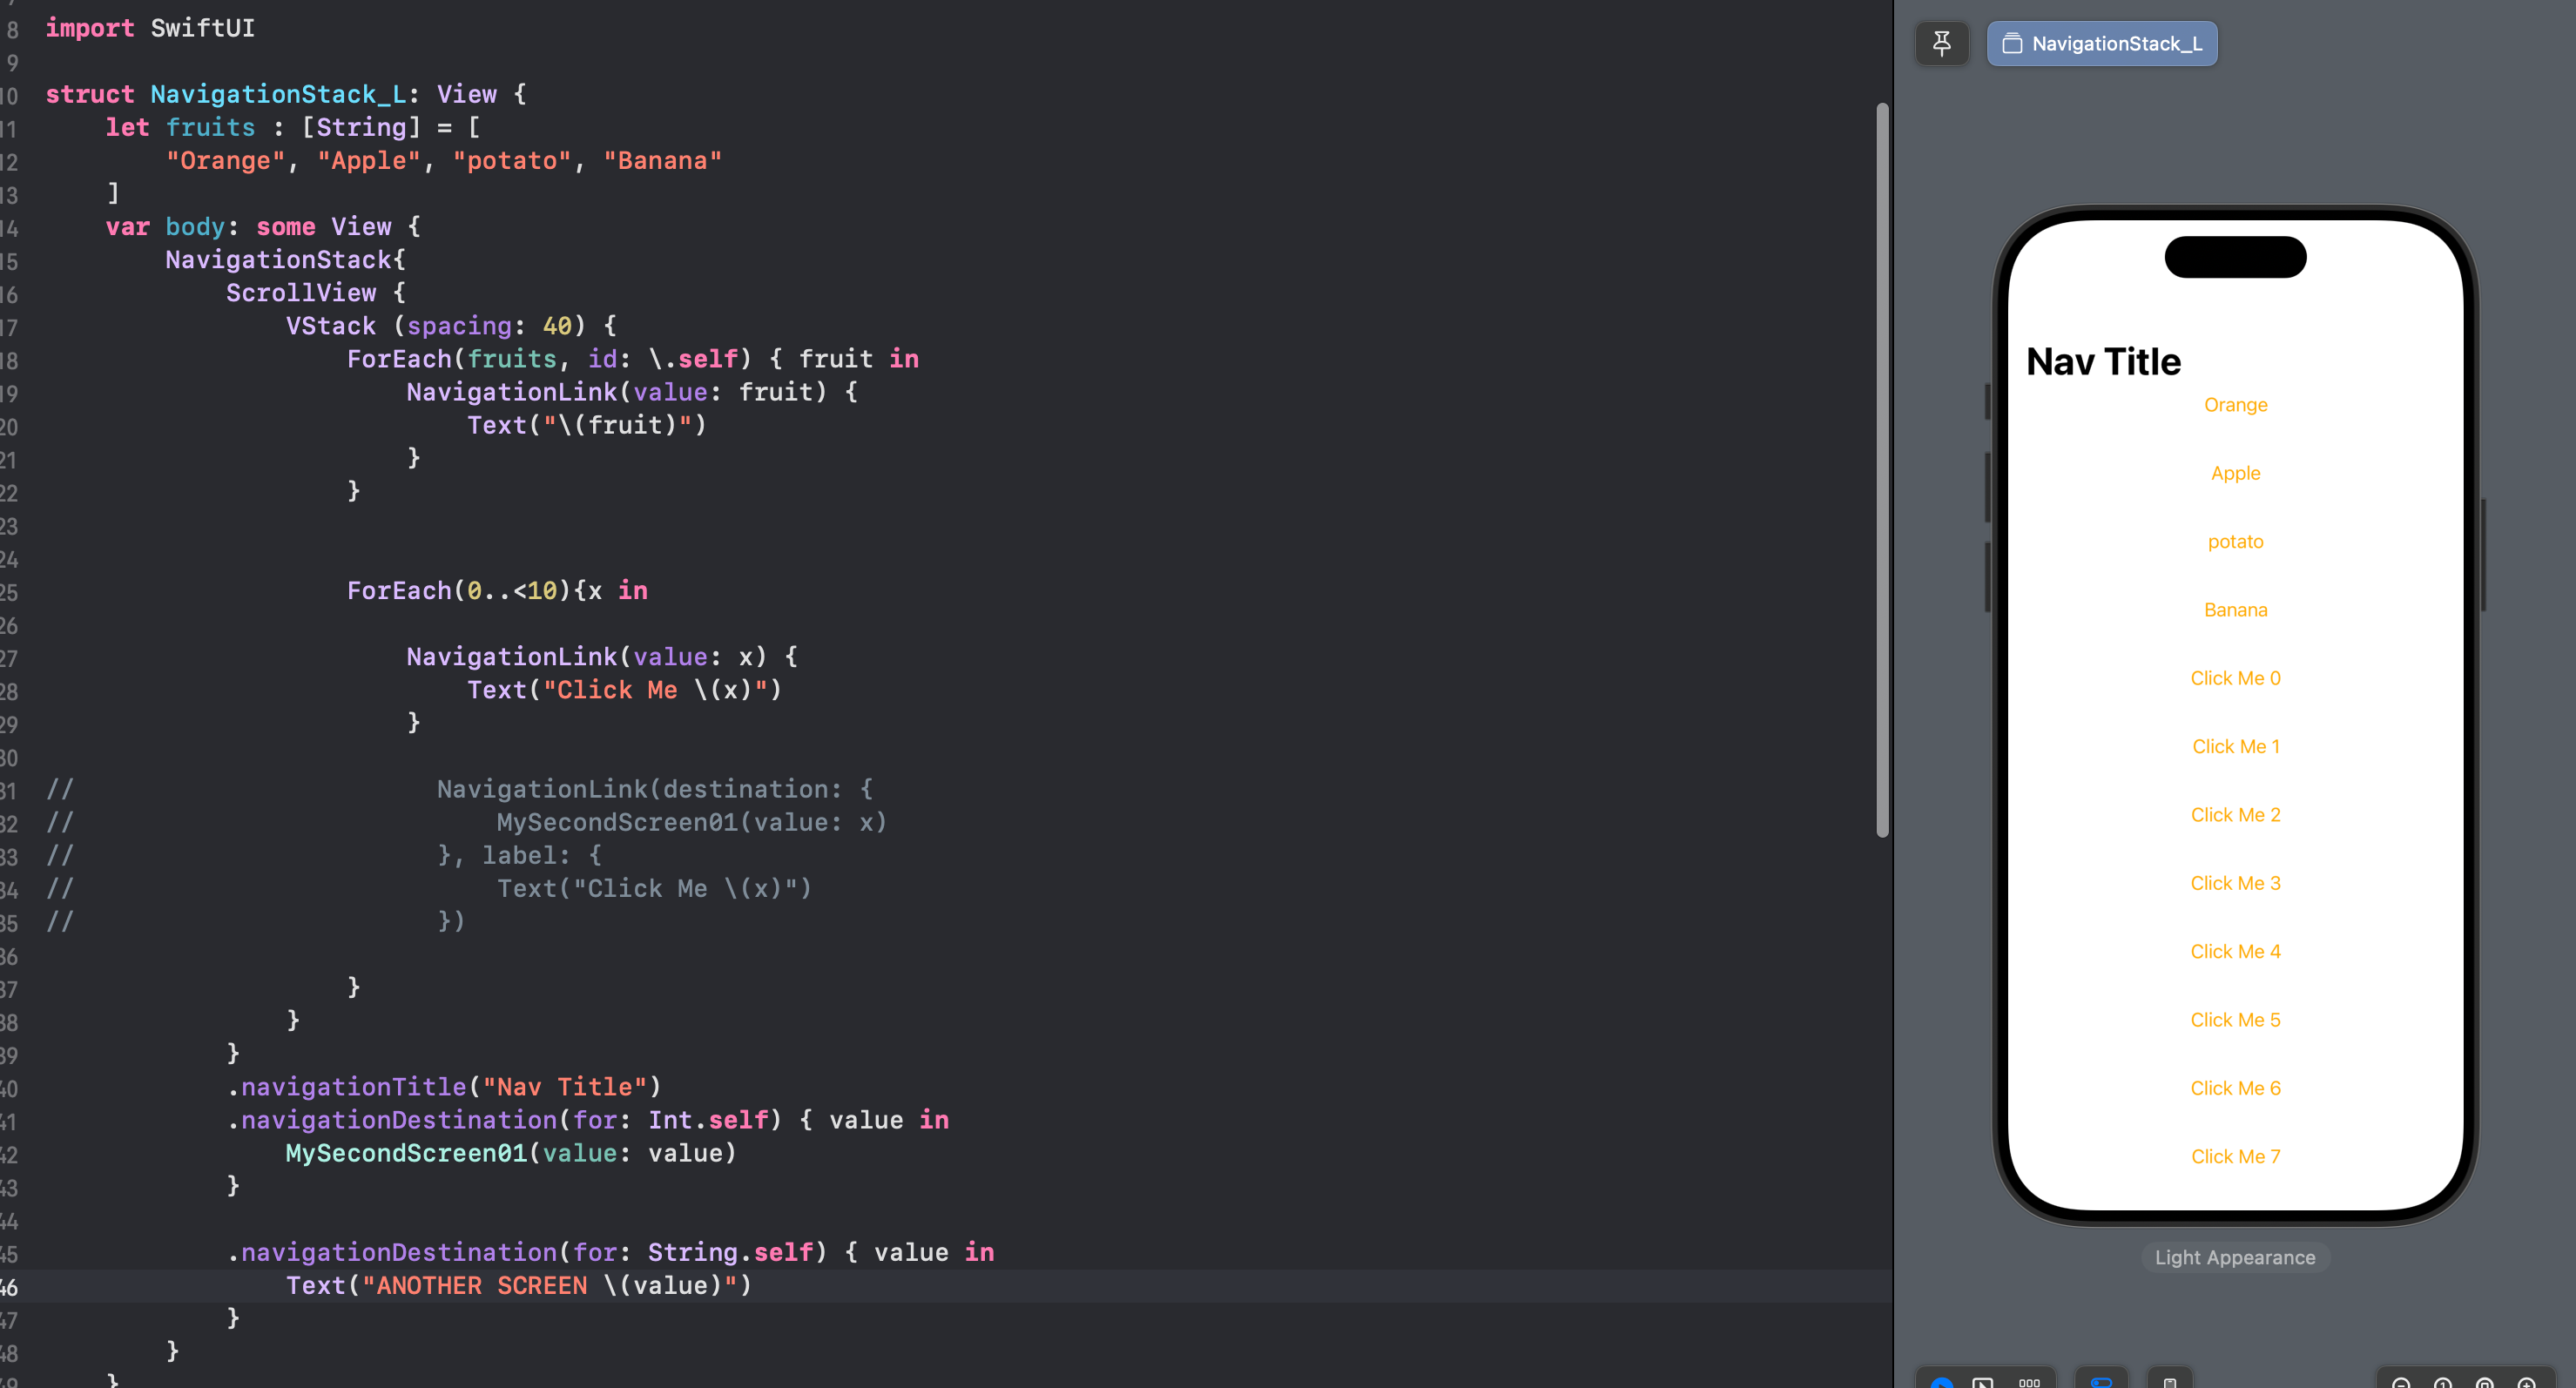Zoom the preview to fit
This screenshot has width=2576, height=1388.
tap(2484, 1383)
